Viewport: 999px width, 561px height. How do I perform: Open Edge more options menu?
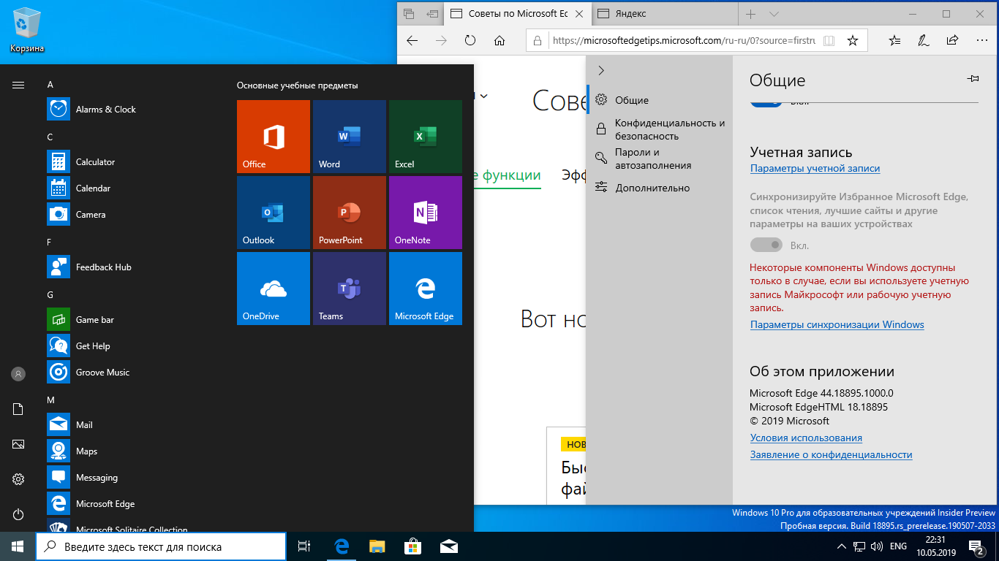tap(981, 41)
